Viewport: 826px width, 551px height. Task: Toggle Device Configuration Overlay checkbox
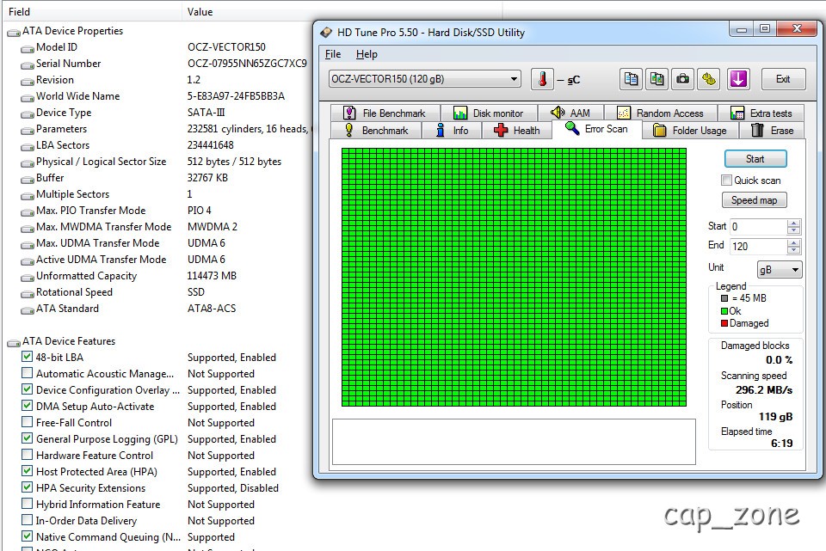pos(27,389)
